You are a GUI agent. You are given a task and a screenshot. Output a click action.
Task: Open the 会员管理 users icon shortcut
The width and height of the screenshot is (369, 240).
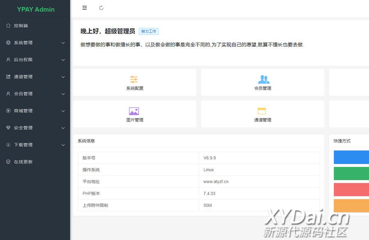264,79
